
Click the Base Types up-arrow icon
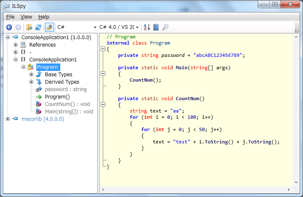tap(39, 74)
